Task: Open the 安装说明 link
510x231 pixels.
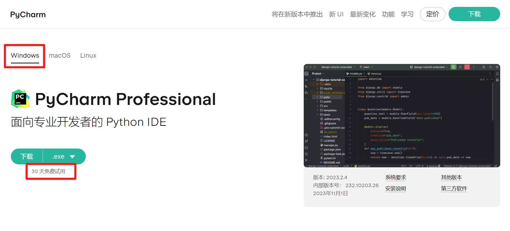Action: pos(396,188)
